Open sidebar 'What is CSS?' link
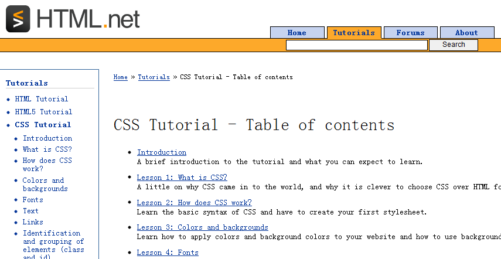 [x=47, y=149]
